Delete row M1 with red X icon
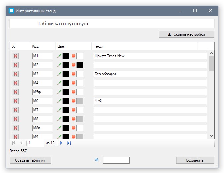 point(16,56)
